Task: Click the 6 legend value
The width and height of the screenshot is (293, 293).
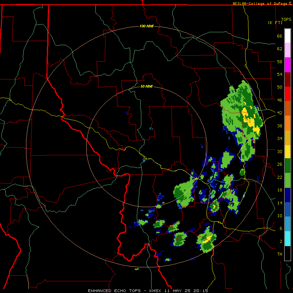Action: [281, 229]
